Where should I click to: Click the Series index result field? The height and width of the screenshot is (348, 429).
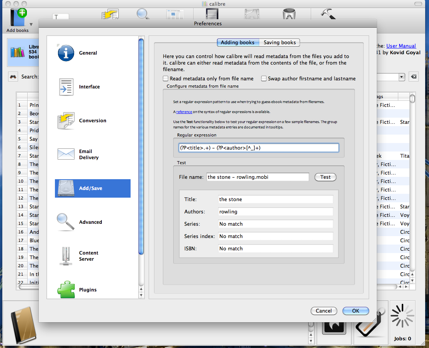click(x=275, y=236)
